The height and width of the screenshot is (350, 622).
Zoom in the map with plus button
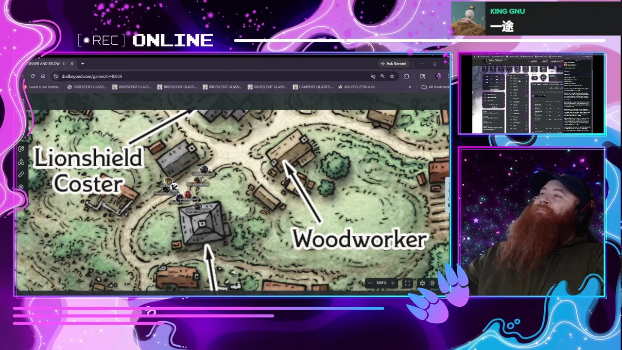pos(393,283)
